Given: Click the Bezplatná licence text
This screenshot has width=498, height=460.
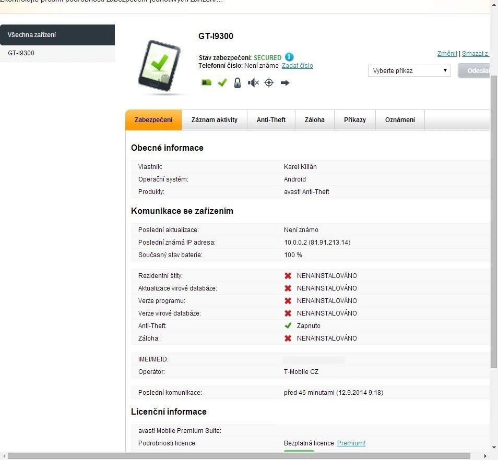Looking at the screenshot, I should 309,443.
